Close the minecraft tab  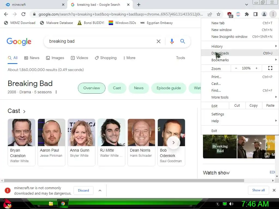point(63,5)
